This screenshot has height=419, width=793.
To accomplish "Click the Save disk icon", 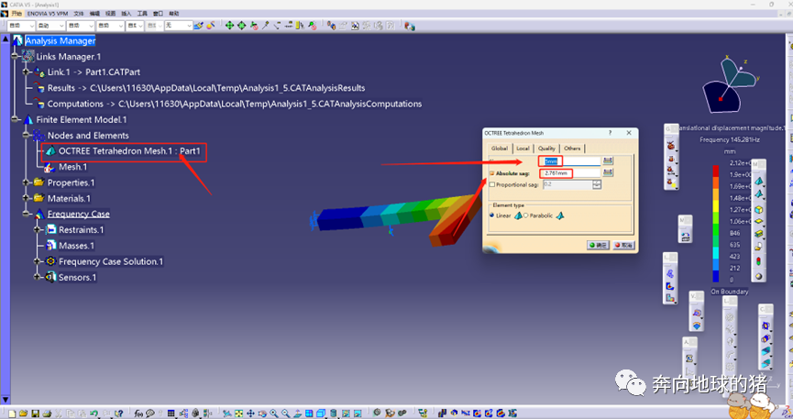I will (35, 413).
